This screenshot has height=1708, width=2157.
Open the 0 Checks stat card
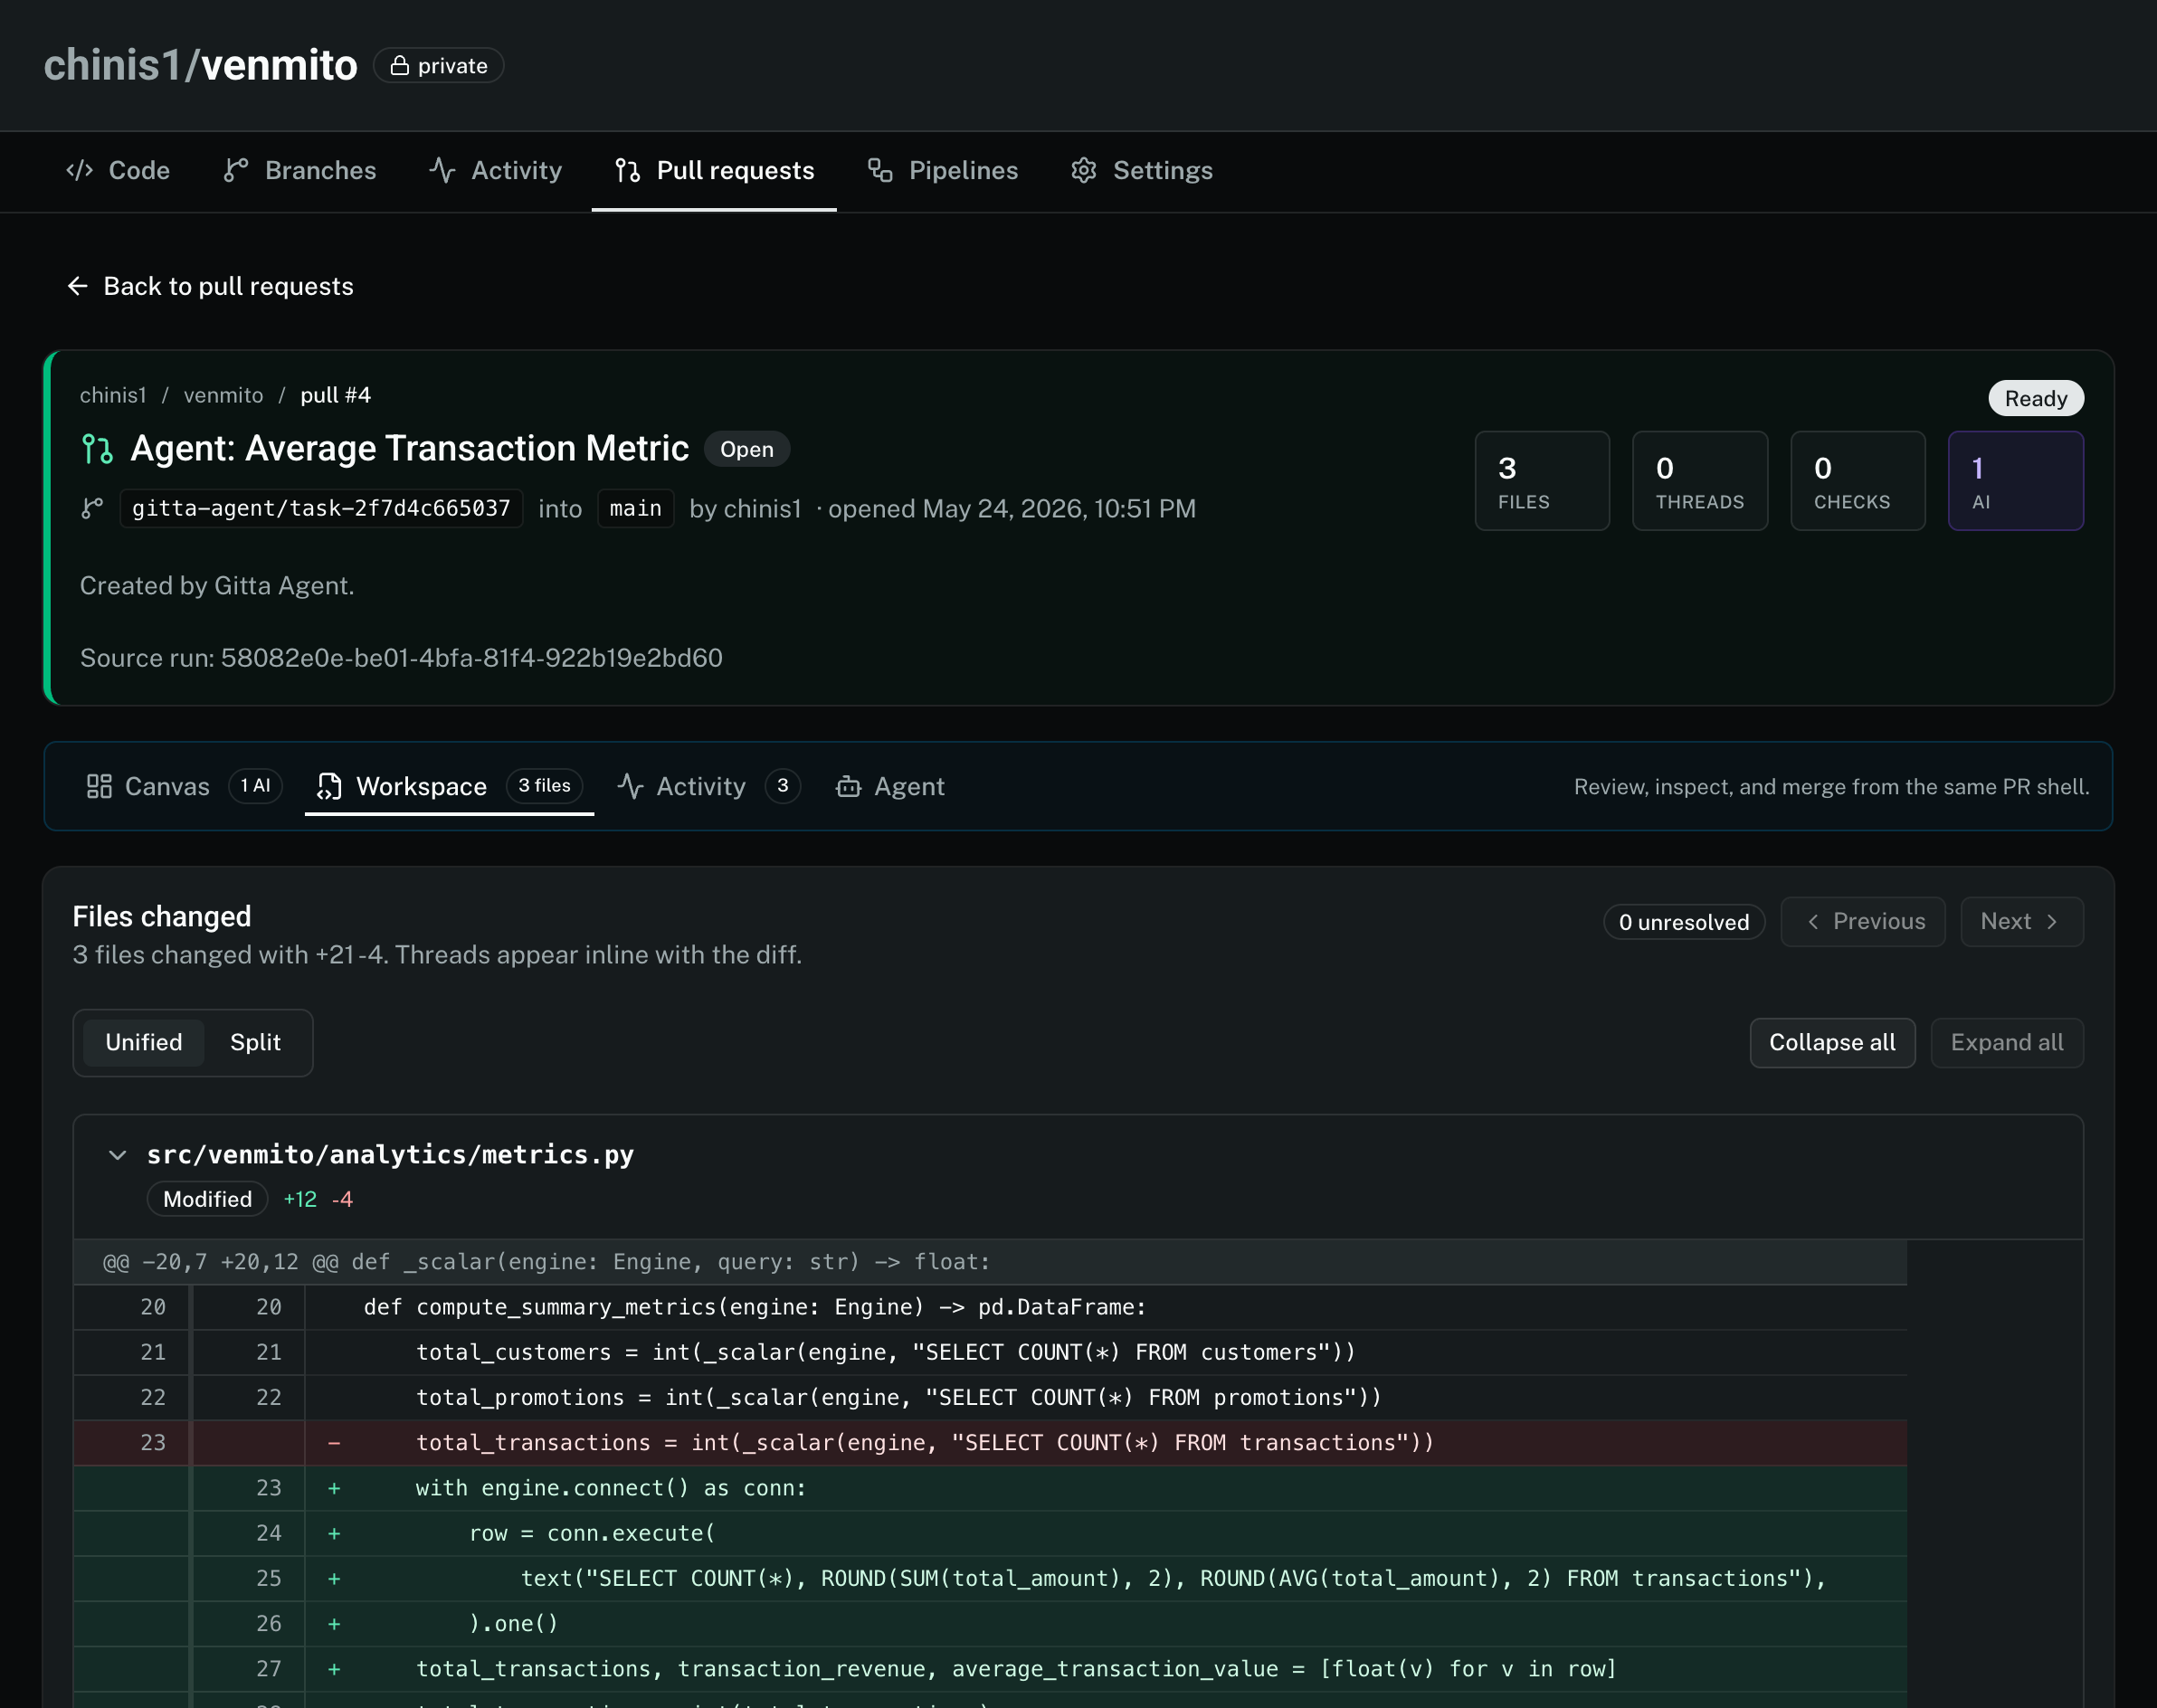click(x=1857, y=481)
